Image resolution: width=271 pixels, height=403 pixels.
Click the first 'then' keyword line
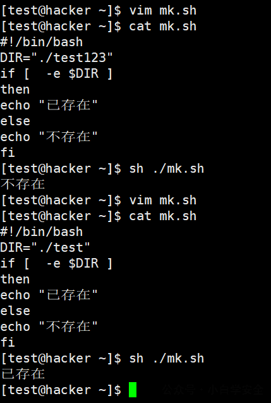click(x=15, y=89)
